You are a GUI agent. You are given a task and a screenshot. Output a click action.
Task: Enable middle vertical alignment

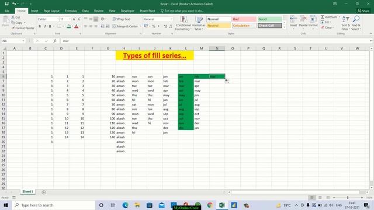[x=91, y=19]
